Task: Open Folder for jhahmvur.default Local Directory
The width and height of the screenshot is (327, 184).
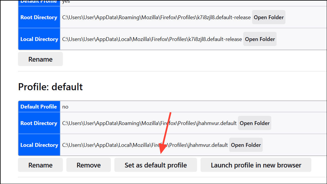Action: point(246,145)
